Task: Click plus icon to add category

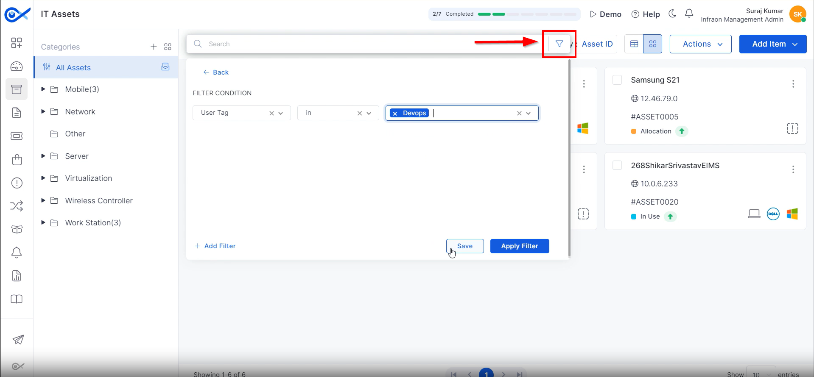Action: [154, 47]
